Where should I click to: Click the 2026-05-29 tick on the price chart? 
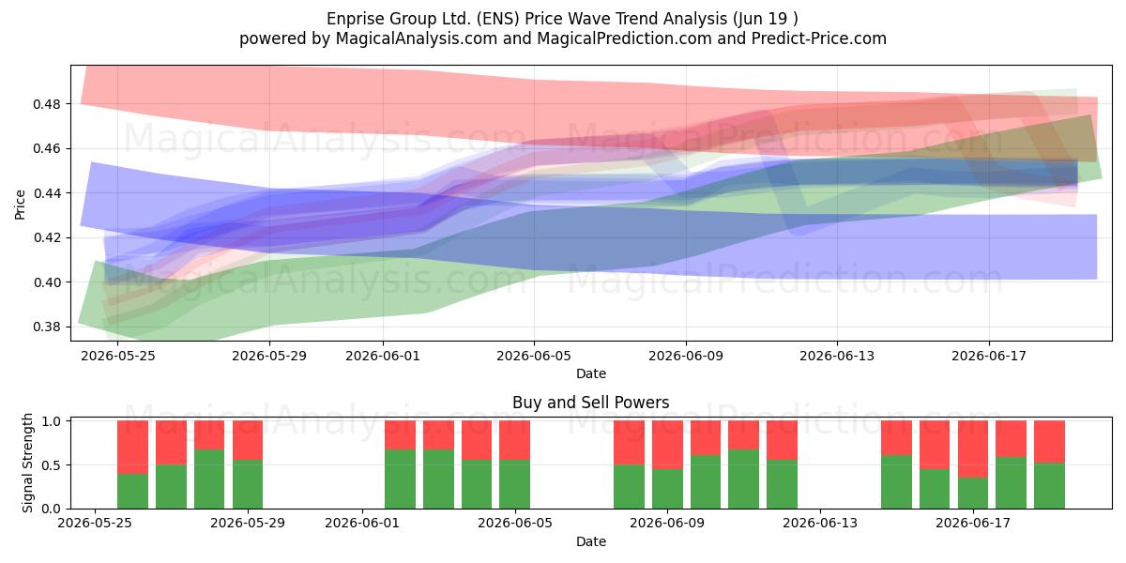click(x=269, y=356)
